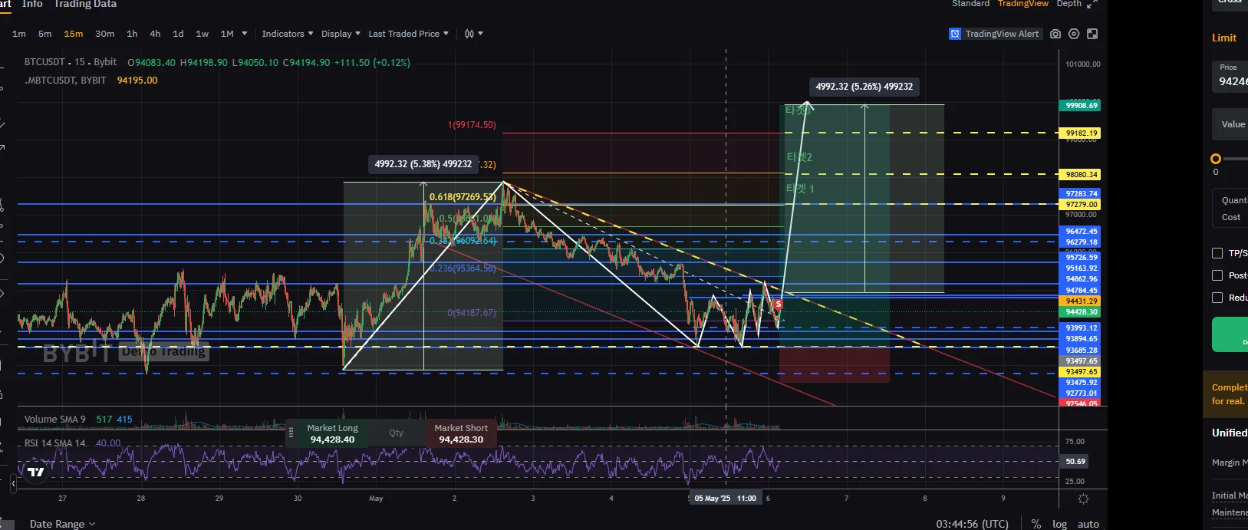
Task: Open Last Traded Price dropdown
Action: [x=409, y=34]
